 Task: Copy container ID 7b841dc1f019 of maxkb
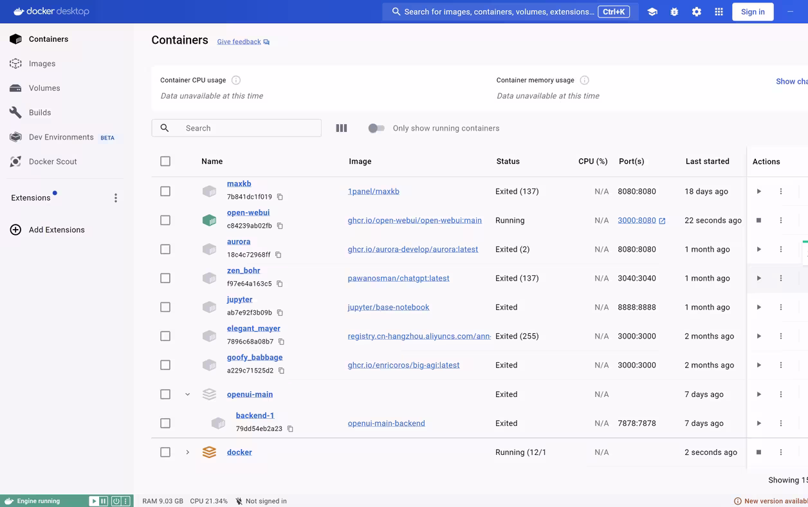tap(280, 197)
